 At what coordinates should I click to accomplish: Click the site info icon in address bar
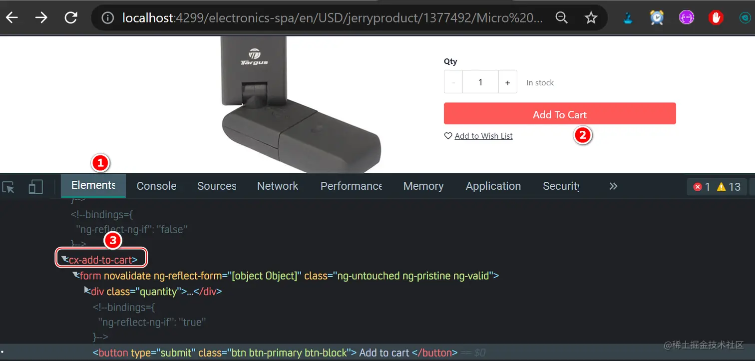[x=107, y=18]
